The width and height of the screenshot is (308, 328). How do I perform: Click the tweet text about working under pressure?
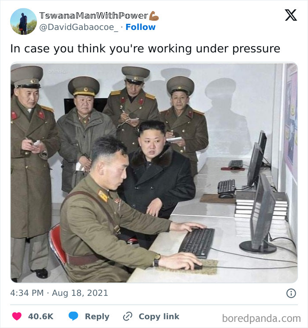point(145,49)
